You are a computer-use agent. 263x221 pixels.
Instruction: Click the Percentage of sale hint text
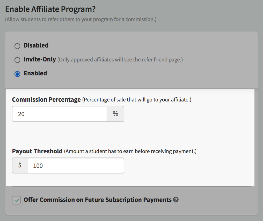[137, 100]
